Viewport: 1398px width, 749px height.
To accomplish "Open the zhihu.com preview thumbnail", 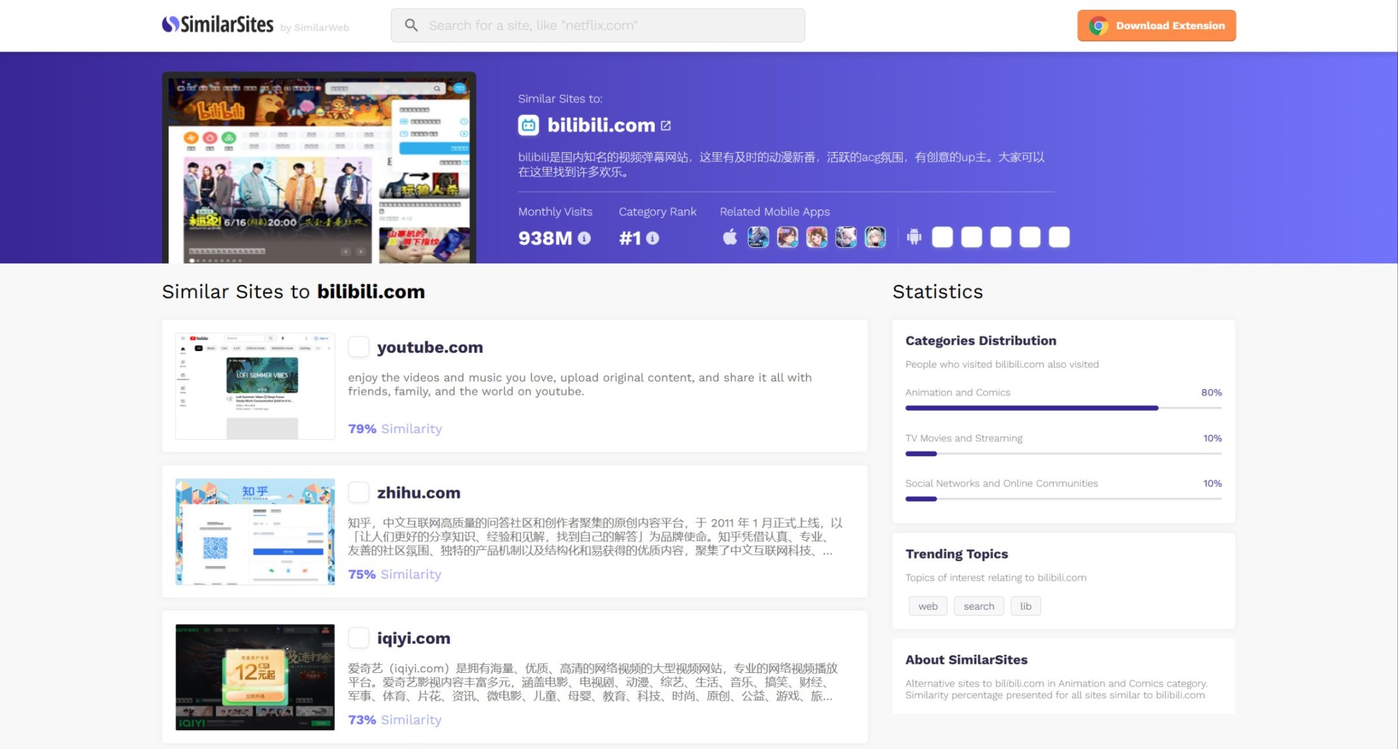I will tap(255, 532).
